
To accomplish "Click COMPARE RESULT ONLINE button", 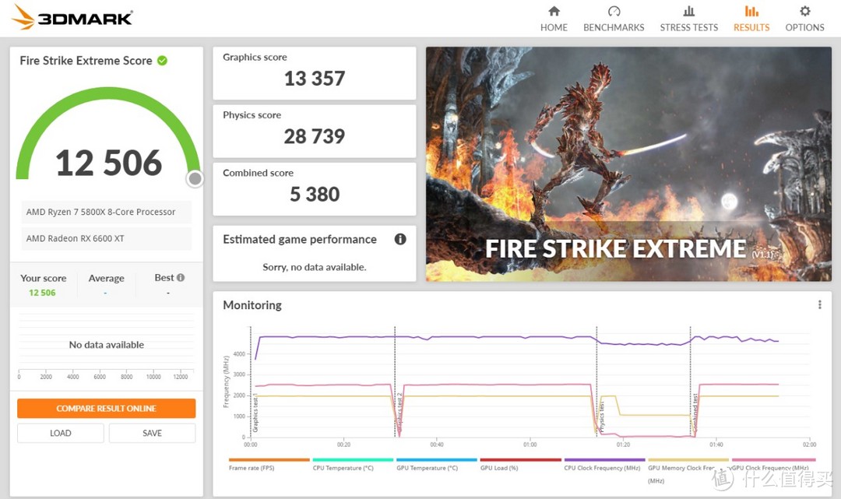I will 106,409.
